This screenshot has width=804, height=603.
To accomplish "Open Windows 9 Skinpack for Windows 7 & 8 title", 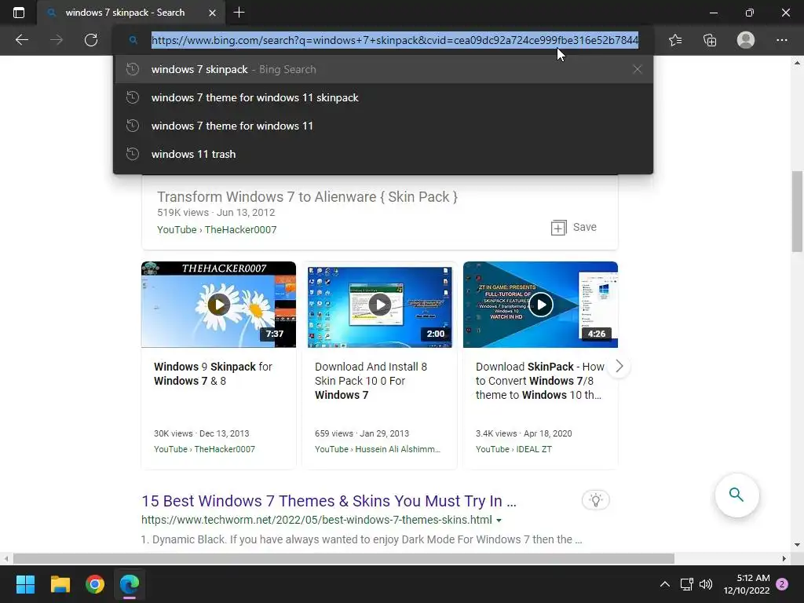I will pos(213,374).
